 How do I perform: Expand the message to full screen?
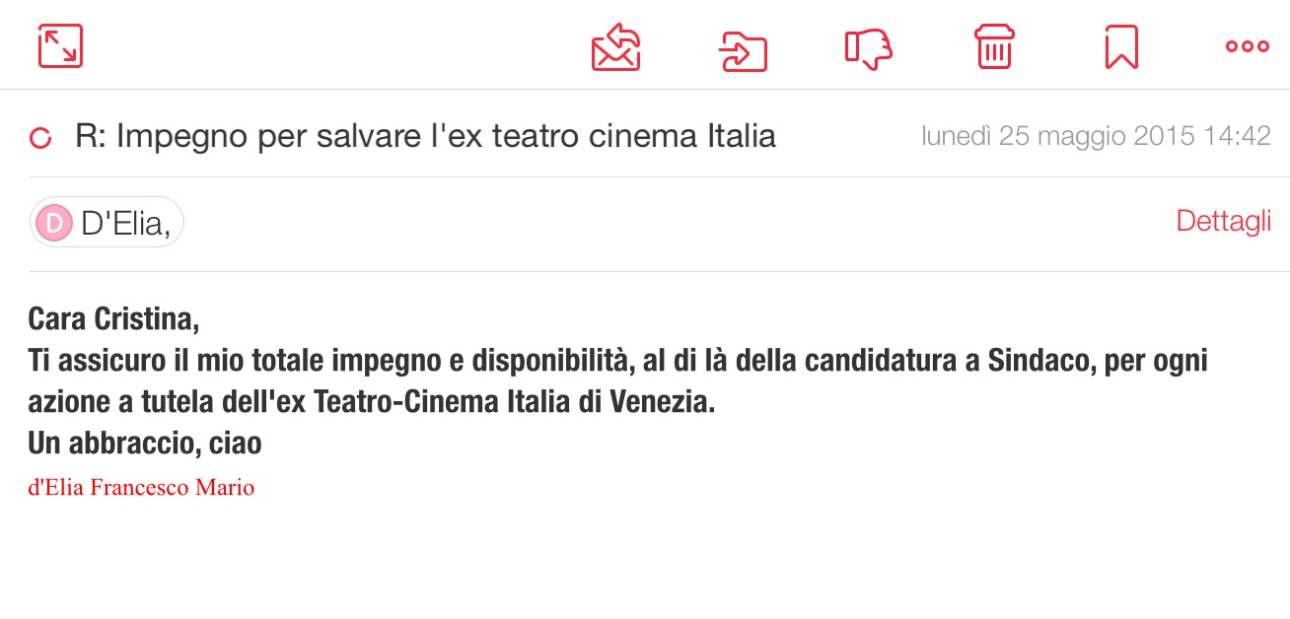60,46
